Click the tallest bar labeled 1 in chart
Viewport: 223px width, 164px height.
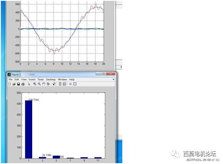pos(29,129)
